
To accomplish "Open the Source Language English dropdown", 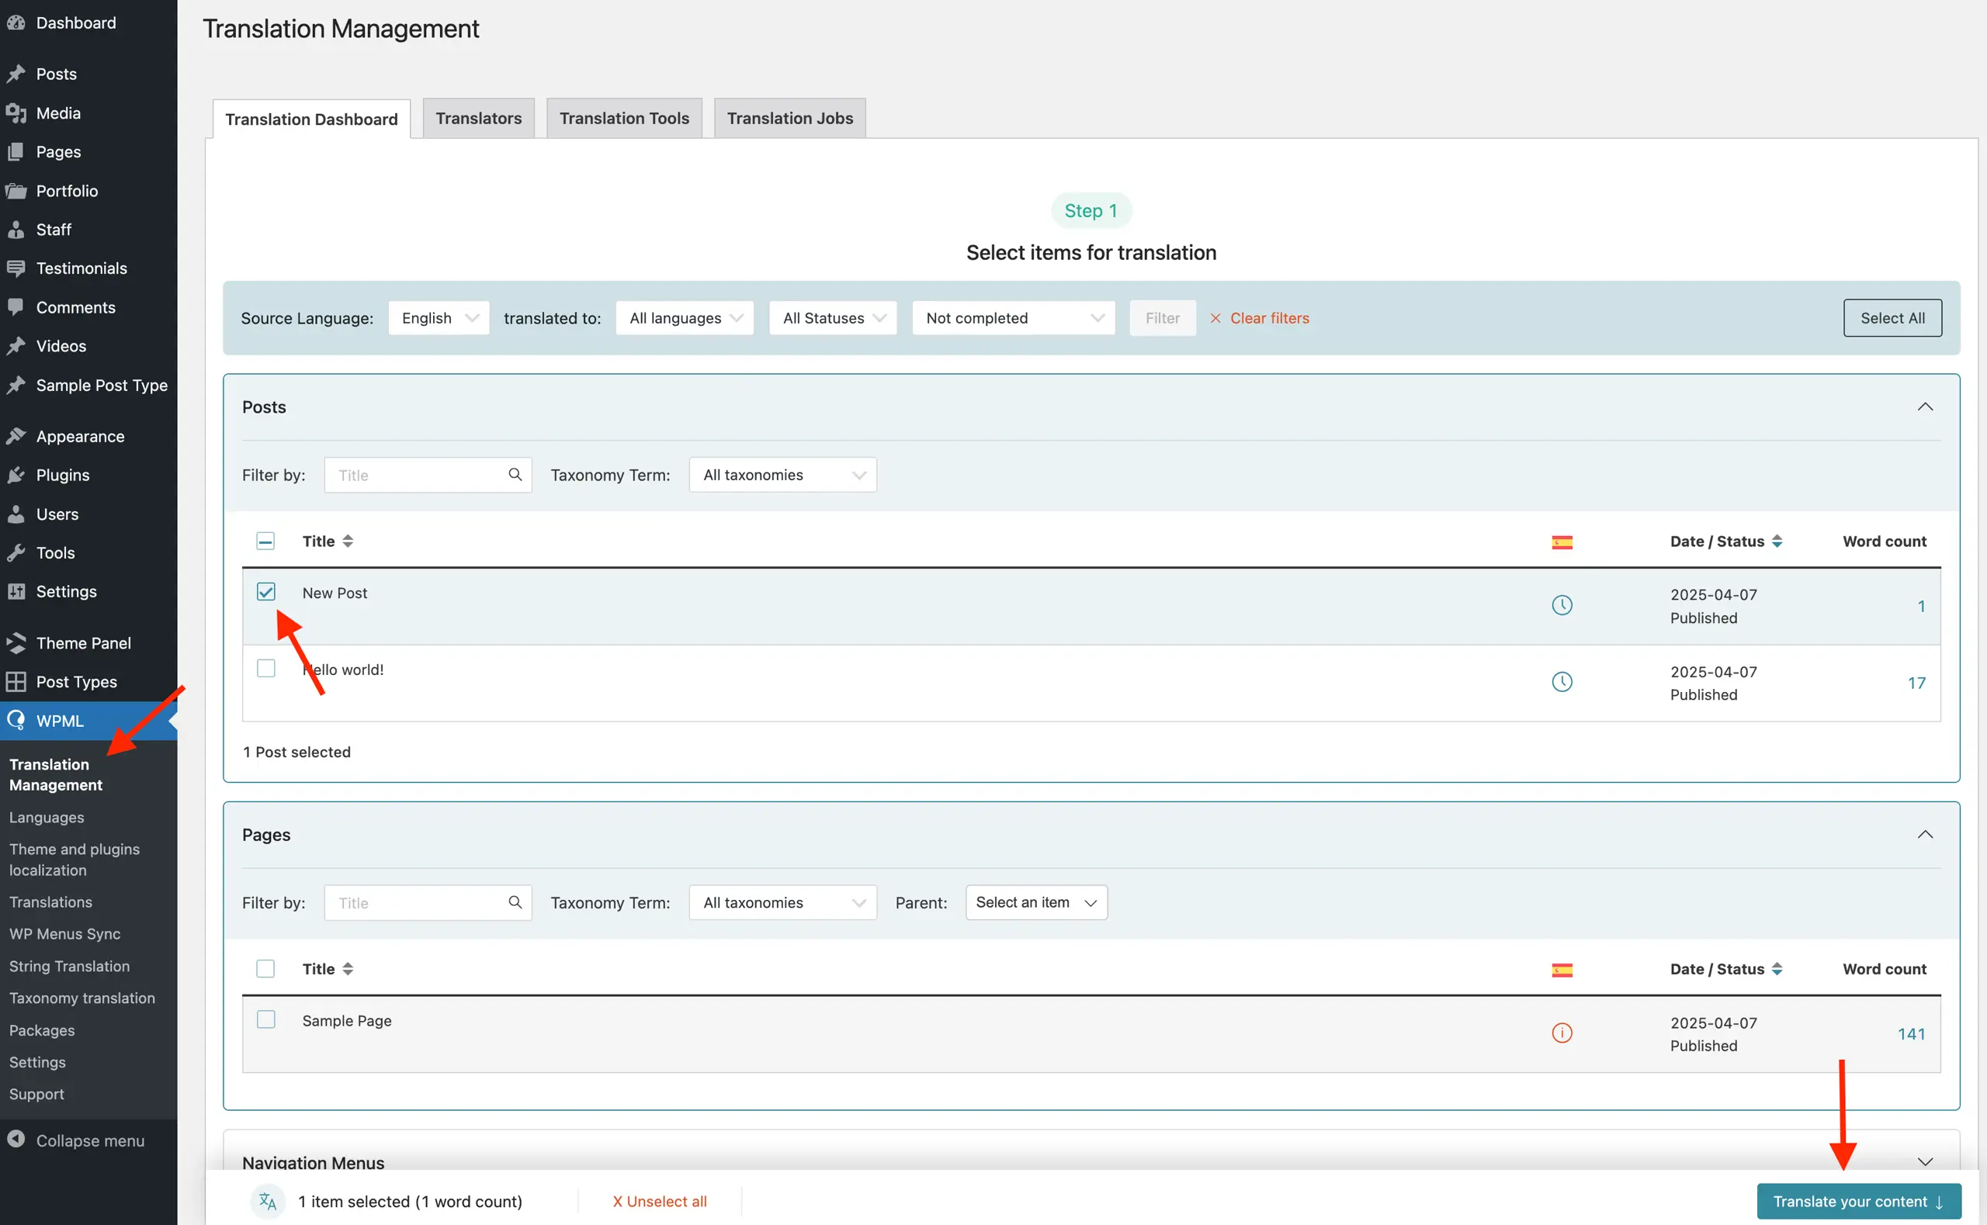I will (439, 317).
